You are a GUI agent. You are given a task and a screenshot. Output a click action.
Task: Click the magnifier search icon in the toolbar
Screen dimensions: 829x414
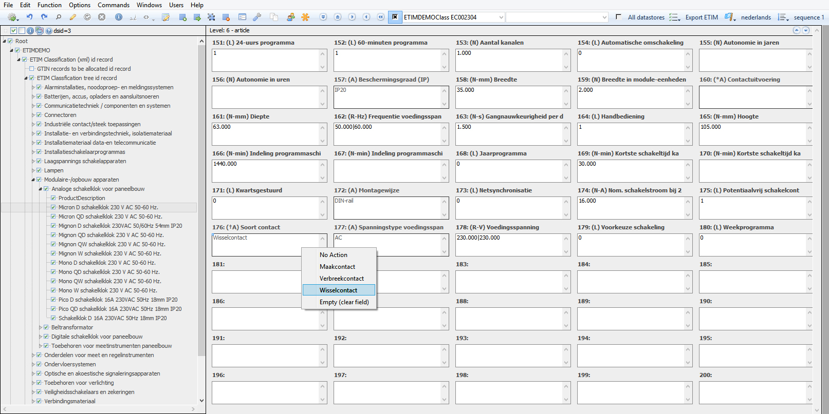(x=59, y=17)
